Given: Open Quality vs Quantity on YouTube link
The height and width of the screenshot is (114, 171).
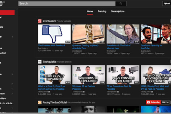Looking at the screenshot, I should coord(151,47).
